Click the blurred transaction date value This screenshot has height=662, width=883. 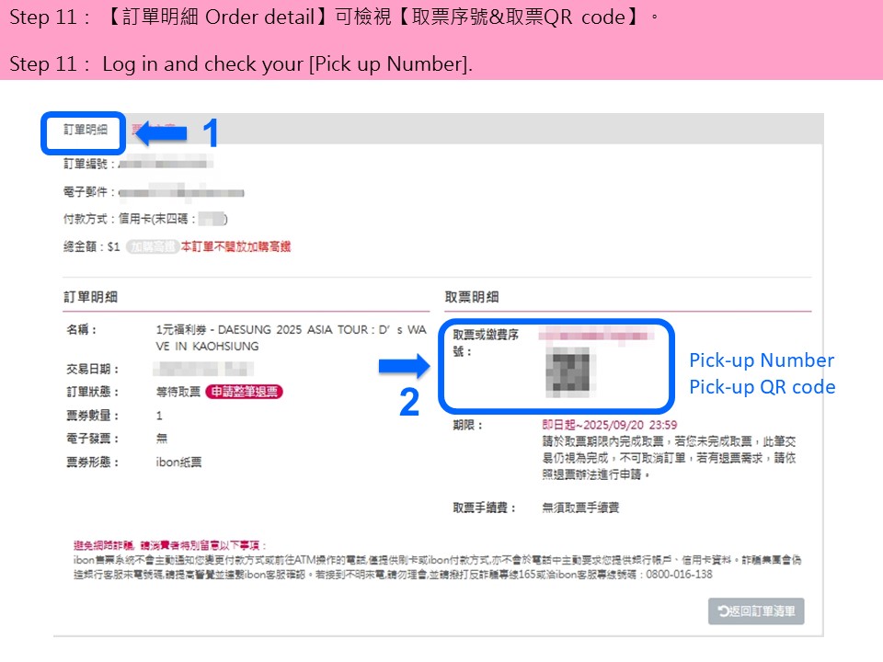(203, 369)
